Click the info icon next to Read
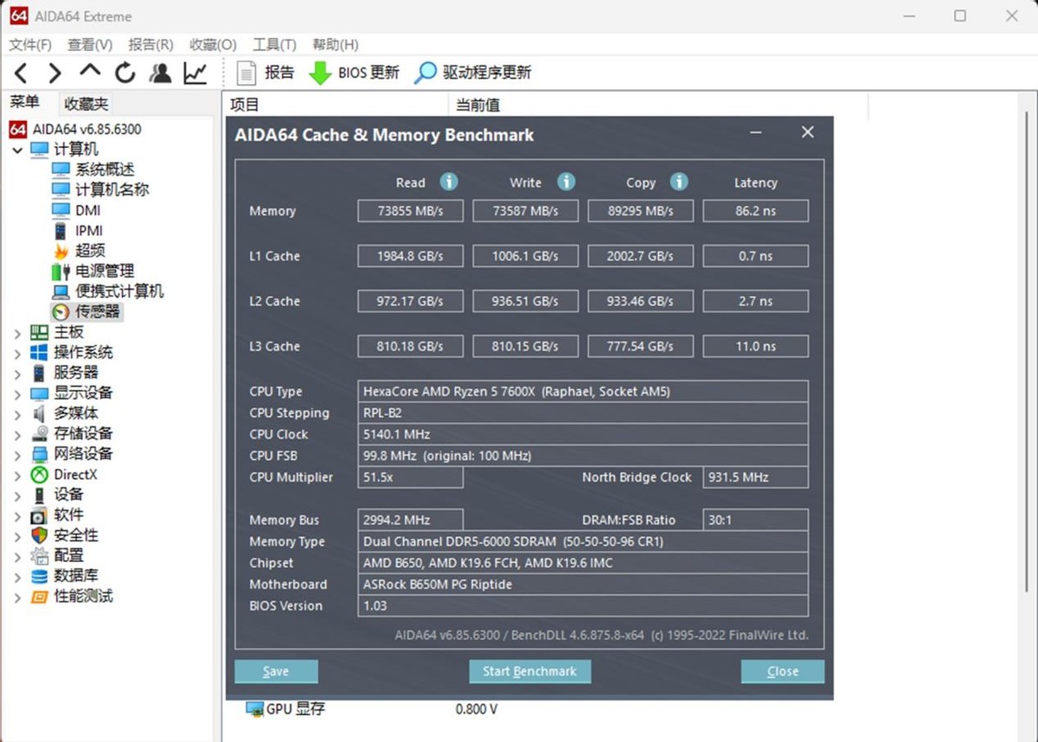The image size is (1038, 742). point(449,182)
